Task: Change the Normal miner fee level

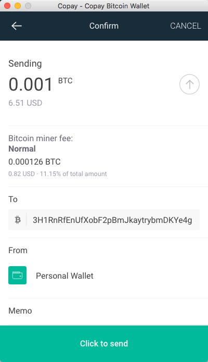Action: pyautogui.click(x=22, y=148)
